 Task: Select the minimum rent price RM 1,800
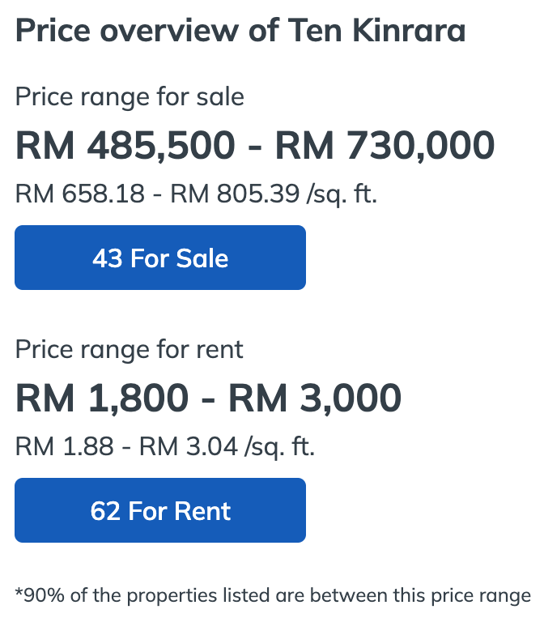click(102, 399)
